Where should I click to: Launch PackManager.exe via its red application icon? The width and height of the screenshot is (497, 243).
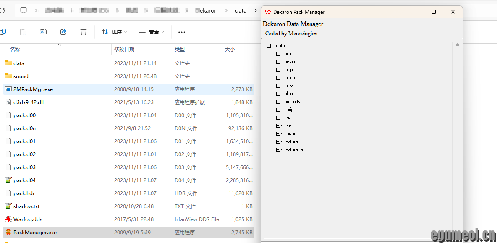pyautogui.click(x=8, y=232)
